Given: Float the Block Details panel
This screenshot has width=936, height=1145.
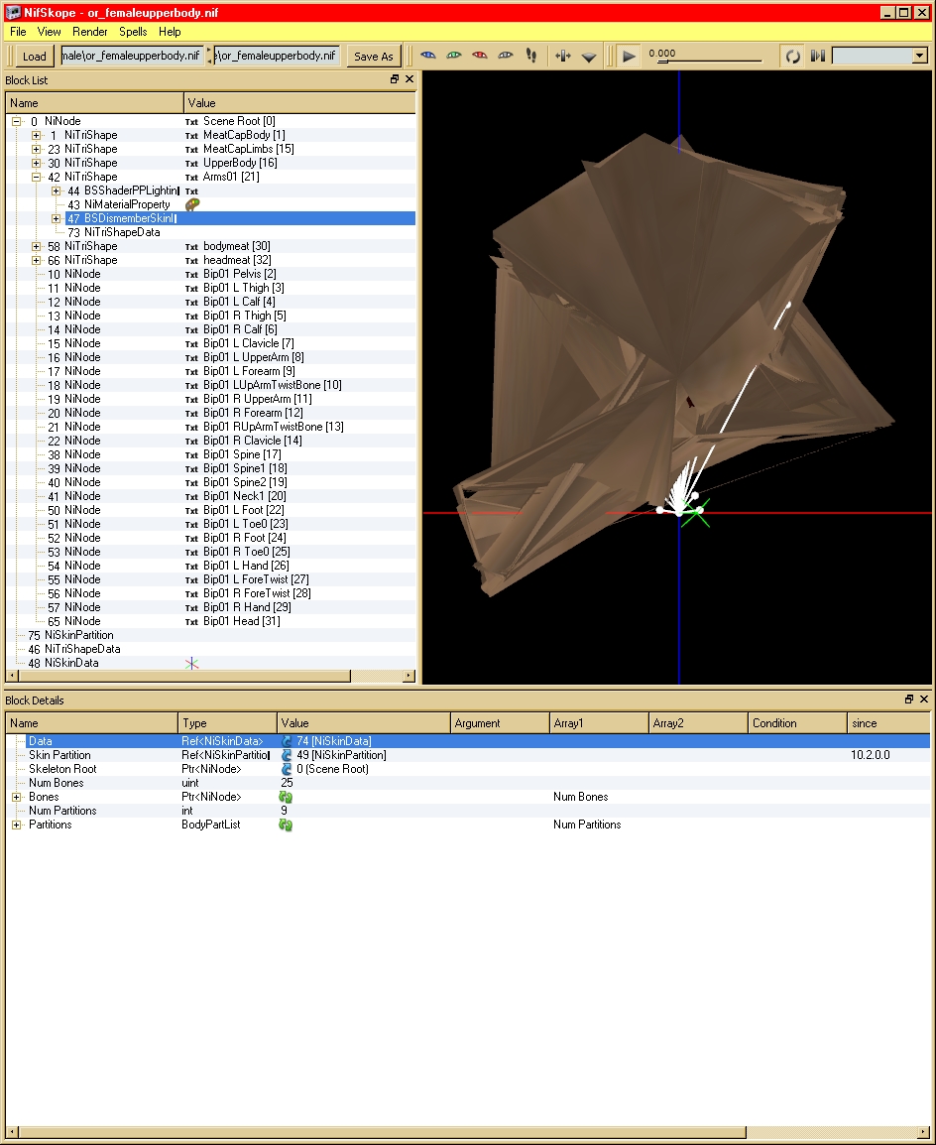Looking at the screenshot, I should click(909, 699).
